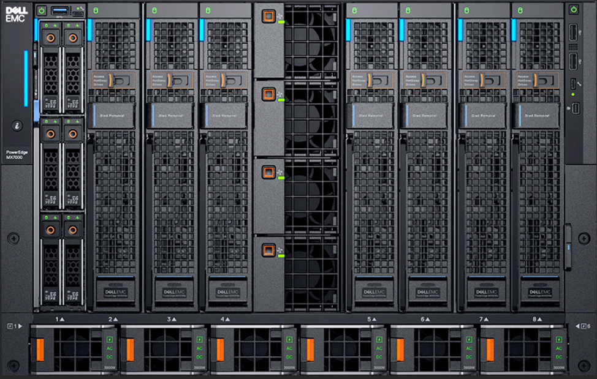This screenshot has width=597, height=379.
Task: Click the Dell EMC badge at the bottom of sled 2
Action: 115,292
